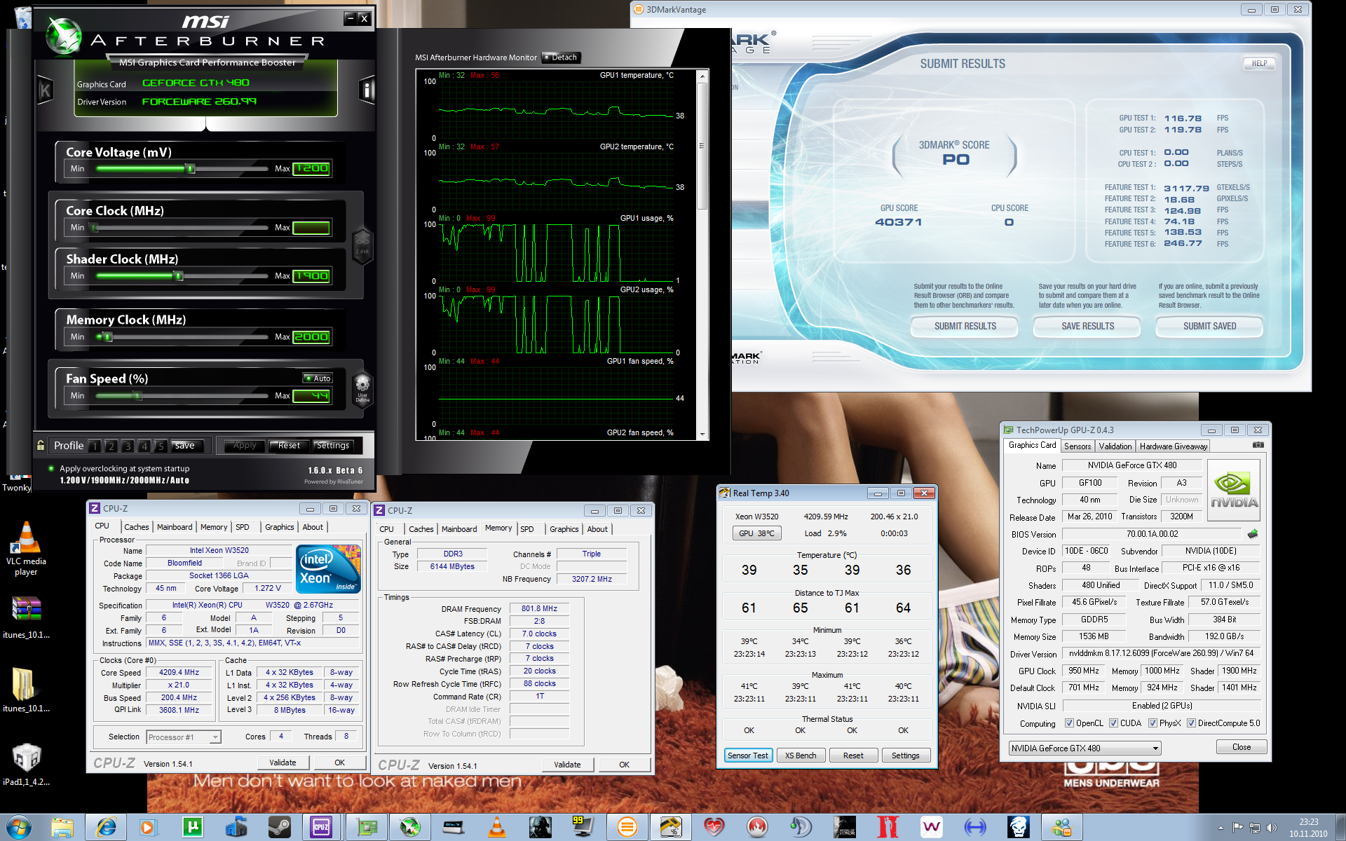
Task: Click the Memory Clock slider handle
Action: (108, 336)
